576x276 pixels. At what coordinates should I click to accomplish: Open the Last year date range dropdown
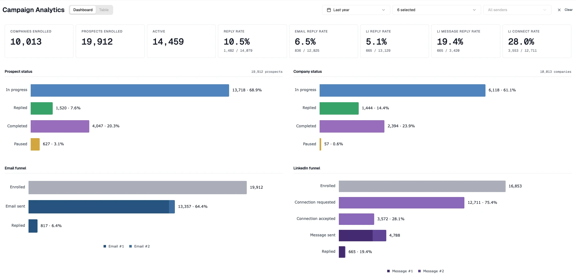(356, 10)
